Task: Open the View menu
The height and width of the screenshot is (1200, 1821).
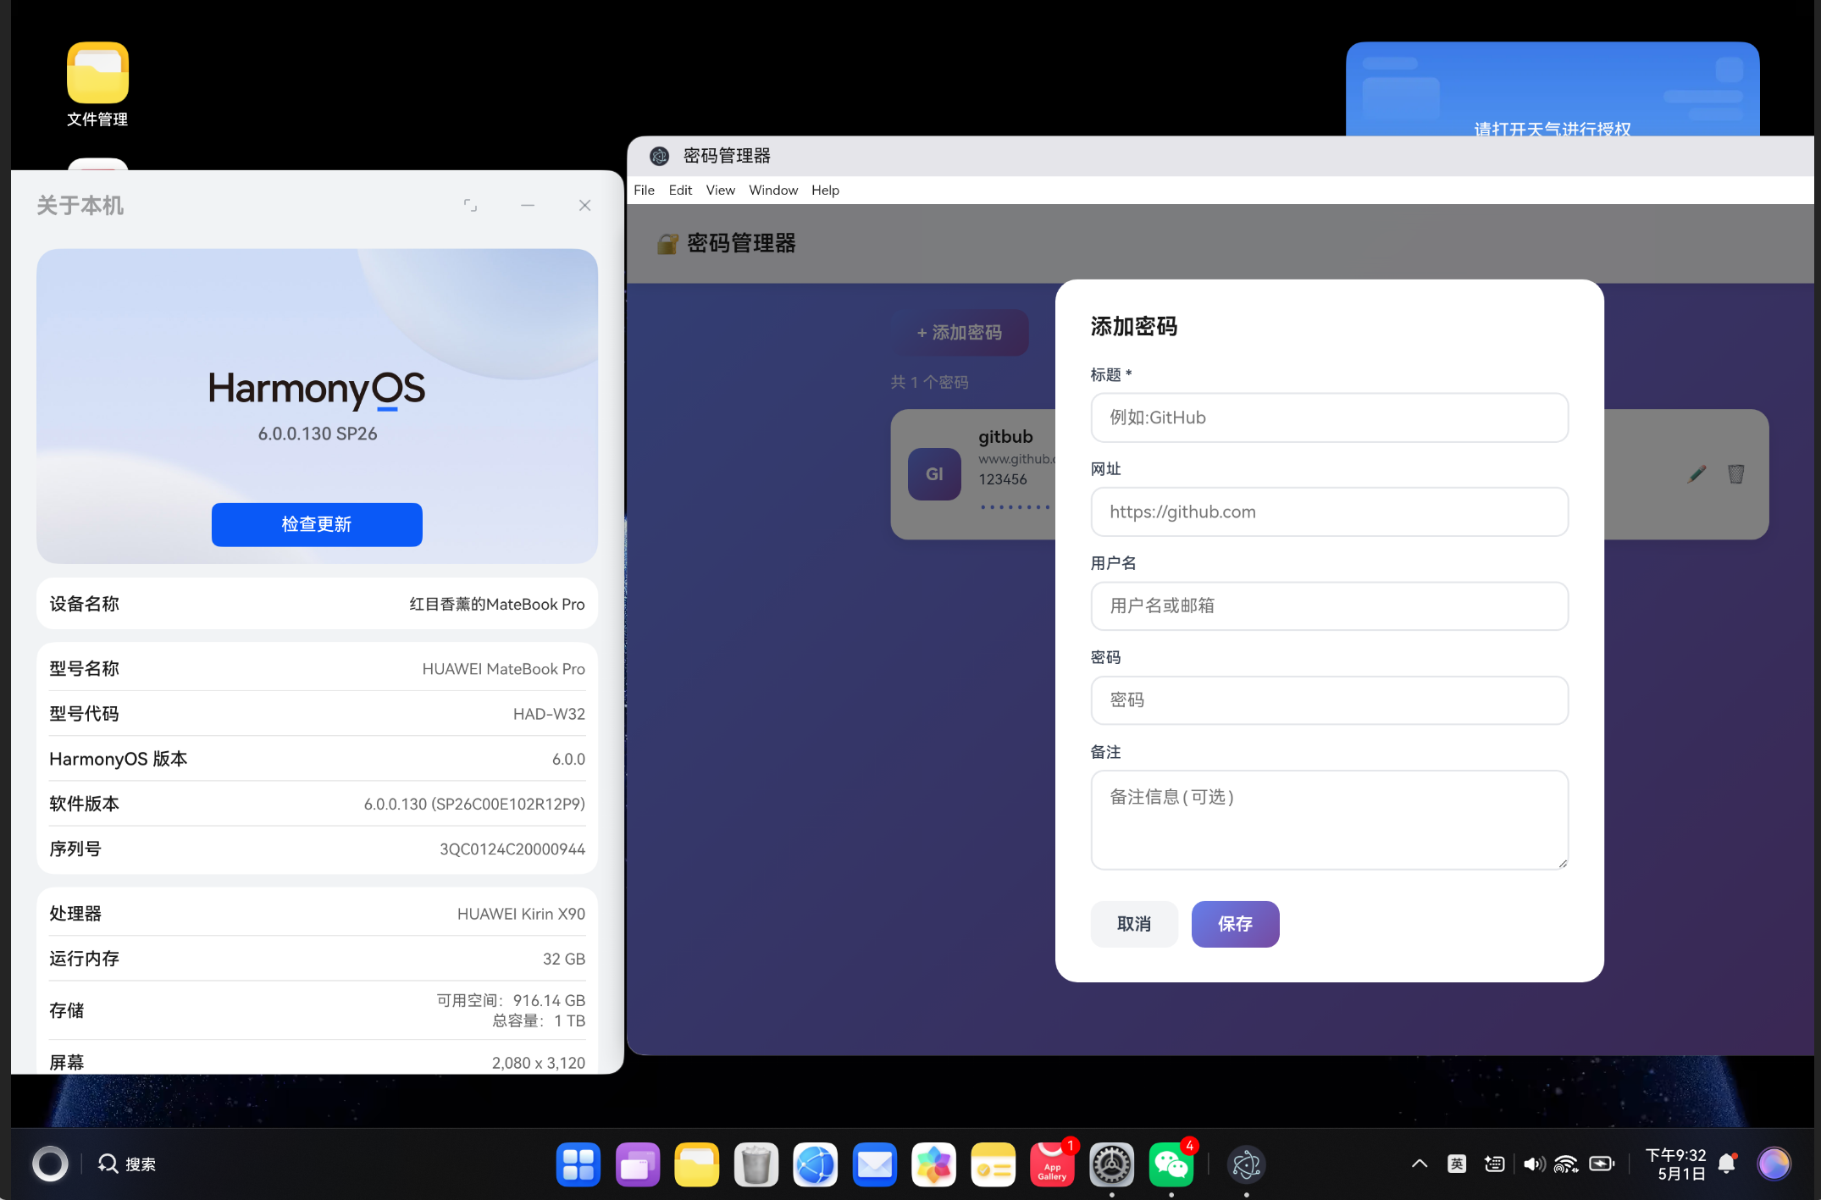Action: click(721, 190)
